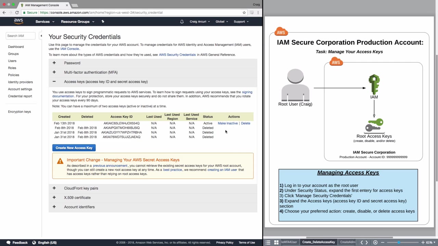Open the Support dropdown menu
Image resolution: width=438 pixels, height=246 pixels.
(x=241, y=22)
